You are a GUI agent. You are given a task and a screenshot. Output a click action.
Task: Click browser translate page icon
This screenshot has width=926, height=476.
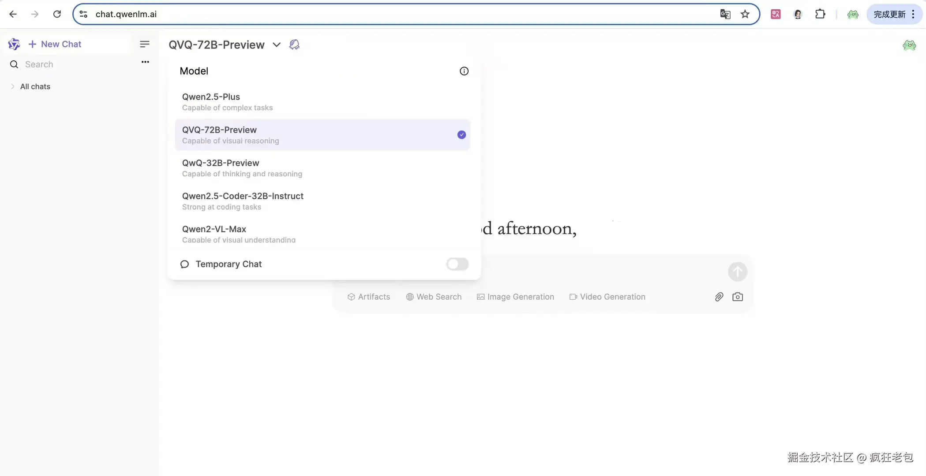coord(725,14)
